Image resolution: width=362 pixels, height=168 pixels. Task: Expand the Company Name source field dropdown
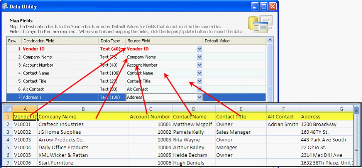pos(200,57)
